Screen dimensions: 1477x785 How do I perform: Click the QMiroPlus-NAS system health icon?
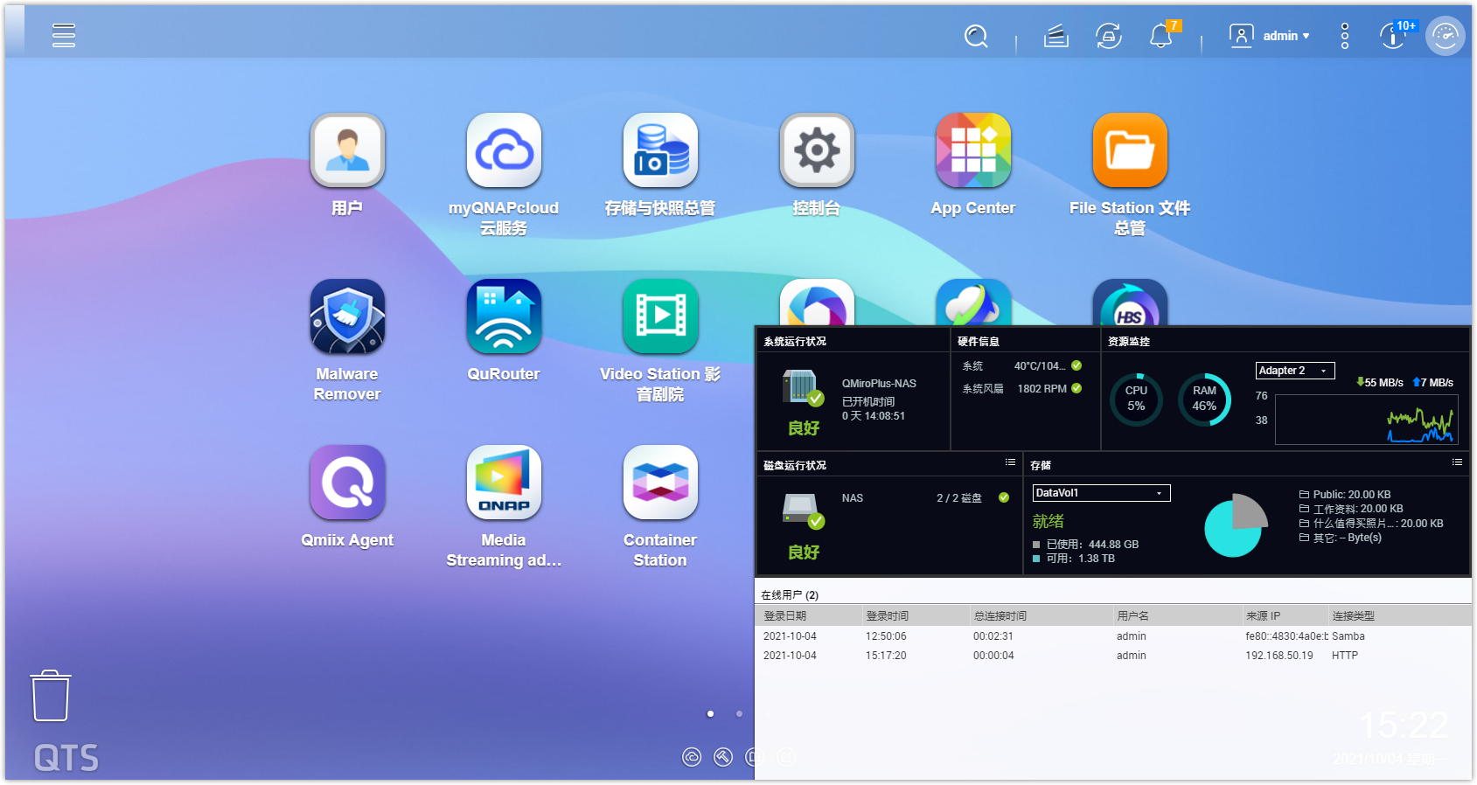pyautogui.click(x=803, y=387)
